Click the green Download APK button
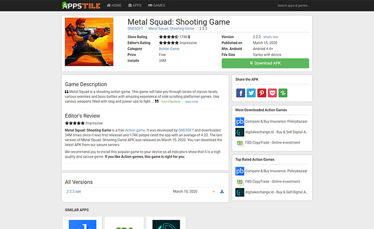 [265, 63]
